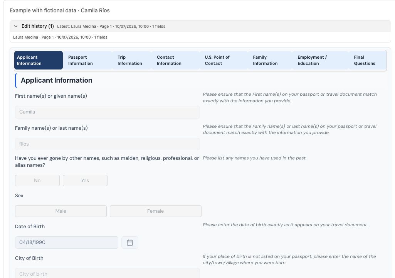This screenshot has height=278, width=395.
Task: Click the 'Date of Birth' field label
Action: [x=30, y=227]
